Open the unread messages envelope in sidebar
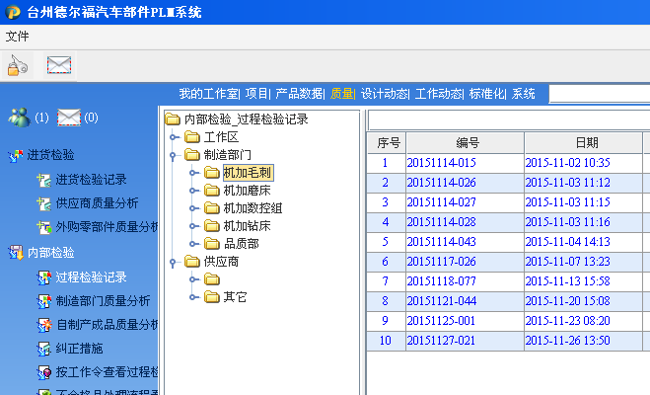Screen dimensions: 650x395 point(68,118)
